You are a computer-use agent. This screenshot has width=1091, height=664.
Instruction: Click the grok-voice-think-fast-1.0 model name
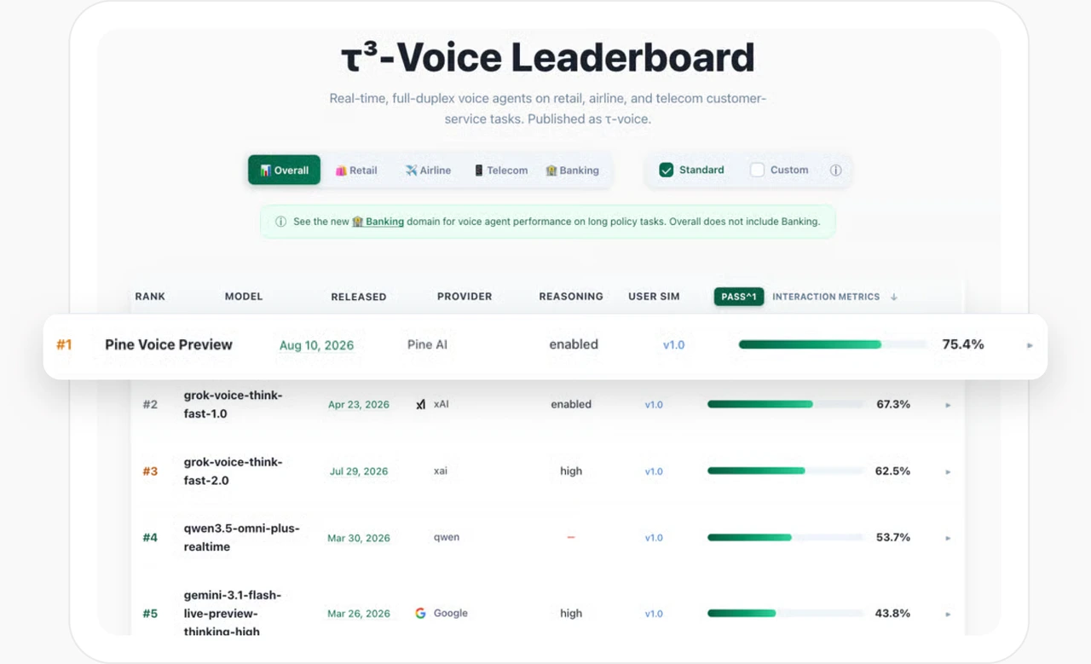(x=233, y=405)
